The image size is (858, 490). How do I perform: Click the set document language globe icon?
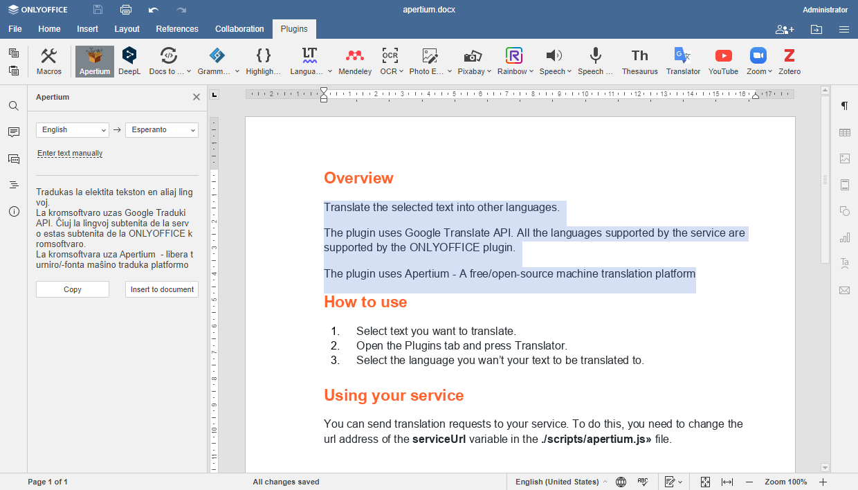pyautogui.click(x=621, y=482)
